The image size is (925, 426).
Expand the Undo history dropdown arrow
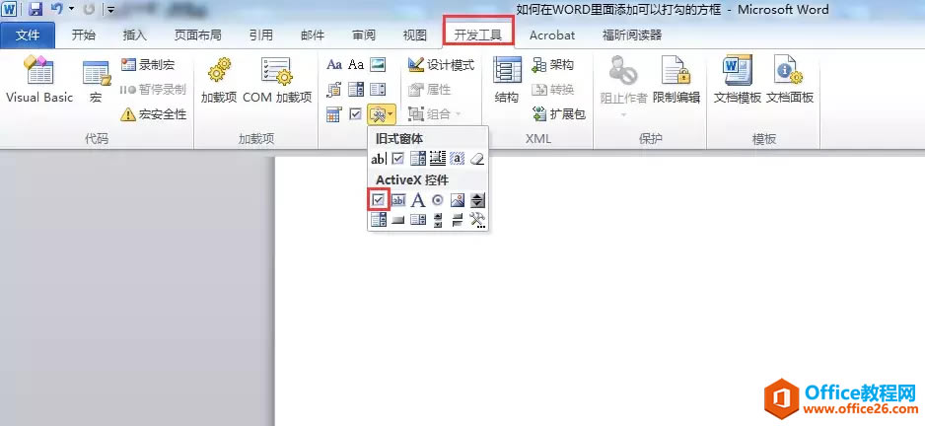click(71, 9)
